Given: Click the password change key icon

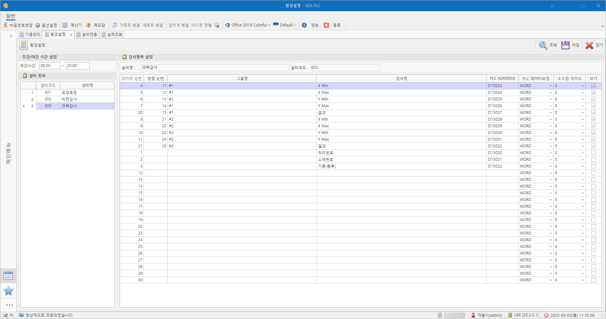Looking at the screenshot, I should (5, 25).
